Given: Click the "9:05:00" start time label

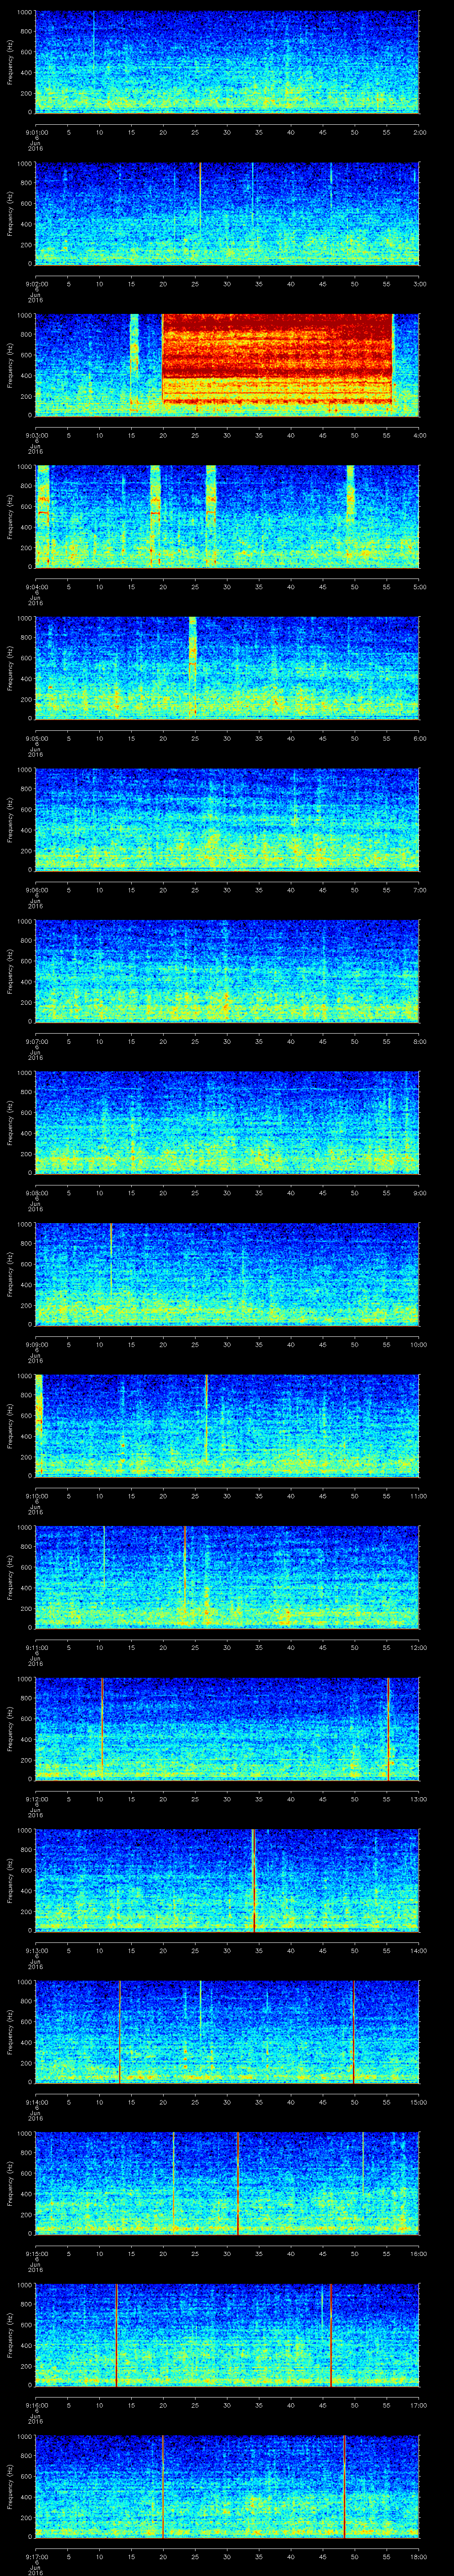Looking at the screenshot, I should coord(37,737).
